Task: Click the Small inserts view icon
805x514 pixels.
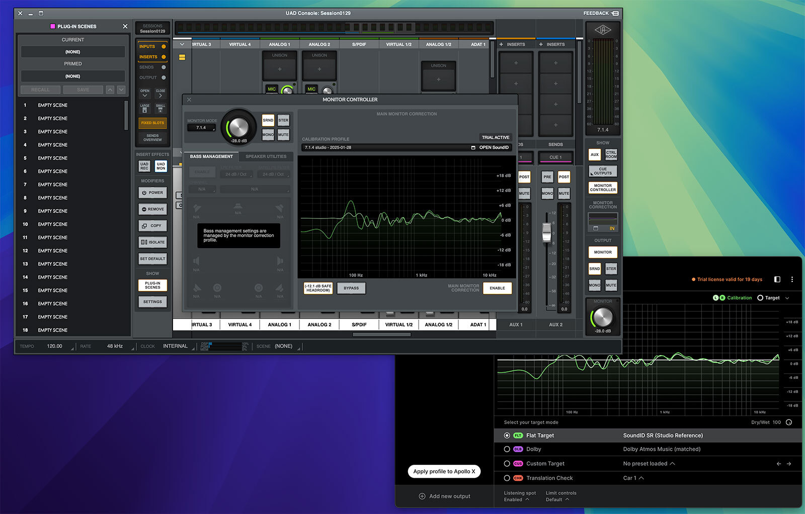Action: point(160,109)
